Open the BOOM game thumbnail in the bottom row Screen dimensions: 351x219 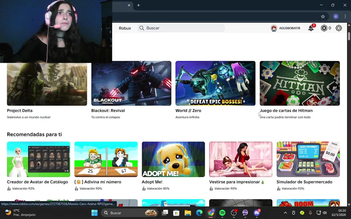pyautogui.click(x=308, y=203)
